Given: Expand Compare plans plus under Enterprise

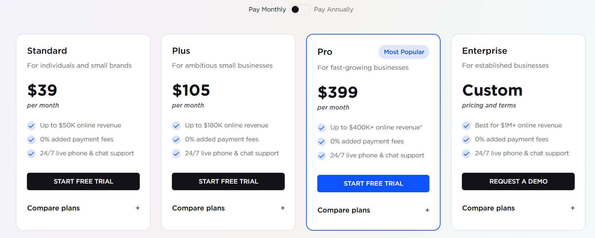Looking at the screenshot, I should click(x=573, y=208).
